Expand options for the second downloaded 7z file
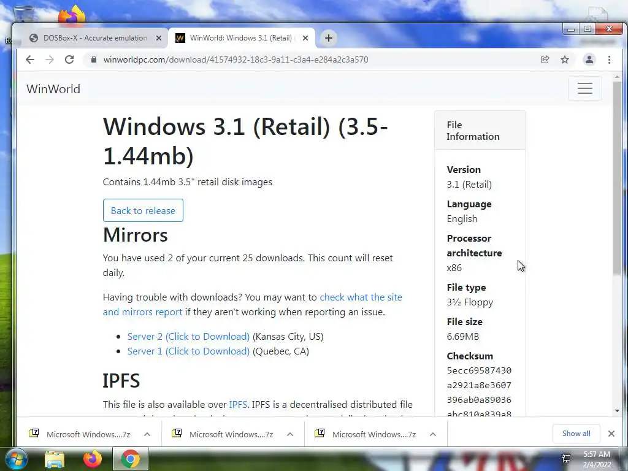The image size is (628, 471). pyautogui.click(x=290, y=434)
